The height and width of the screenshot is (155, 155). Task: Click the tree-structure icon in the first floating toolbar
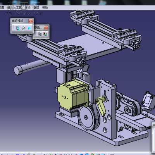point(17,28)
